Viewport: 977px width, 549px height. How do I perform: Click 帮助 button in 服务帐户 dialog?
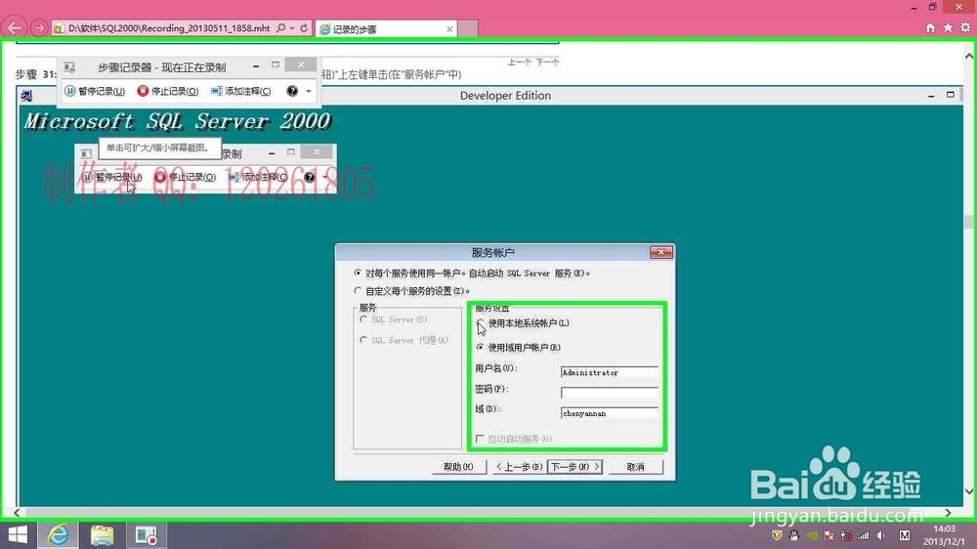pos(458,467)
